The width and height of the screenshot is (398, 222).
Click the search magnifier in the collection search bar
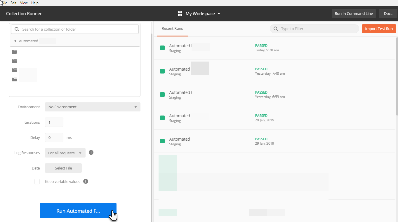pos(17,29)
